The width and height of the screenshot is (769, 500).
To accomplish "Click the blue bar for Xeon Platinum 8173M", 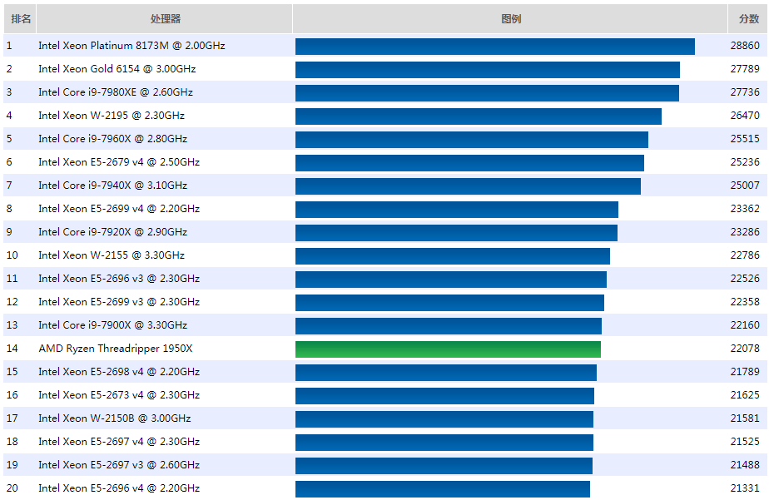I will click(x=494, y=47).
